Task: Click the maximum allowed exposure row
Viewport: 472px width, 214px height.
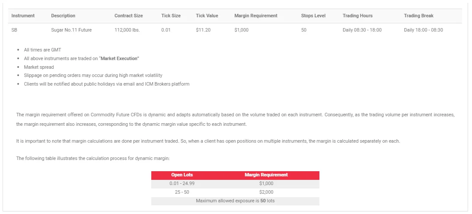Action: (x=235, y=201)
